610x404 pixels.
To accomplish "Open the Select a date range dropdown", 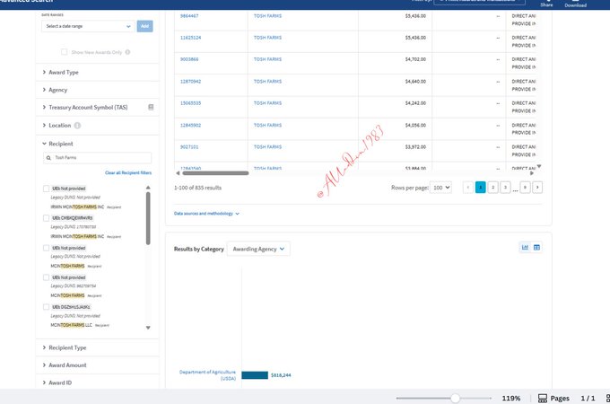I will coord(88,26).
